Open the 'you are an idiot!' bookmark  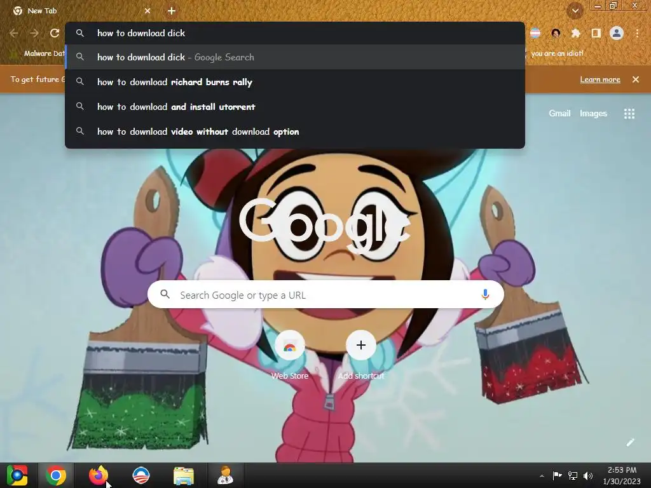[557, 53]
